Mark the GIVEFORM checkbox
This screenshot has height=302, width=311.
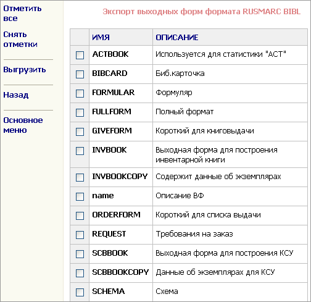(80, 132)
